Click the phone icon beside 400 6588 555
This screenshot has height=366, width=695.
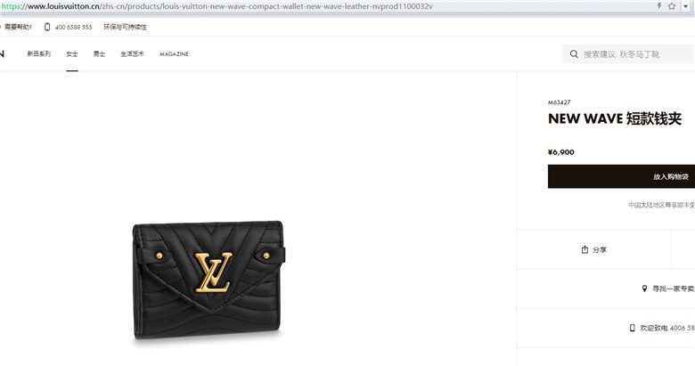click(47, 27)
